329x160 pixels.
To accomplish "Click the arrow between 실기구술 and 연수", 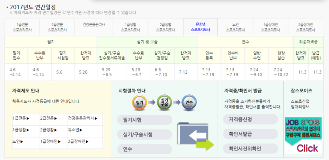I will (x=177, y=102).
